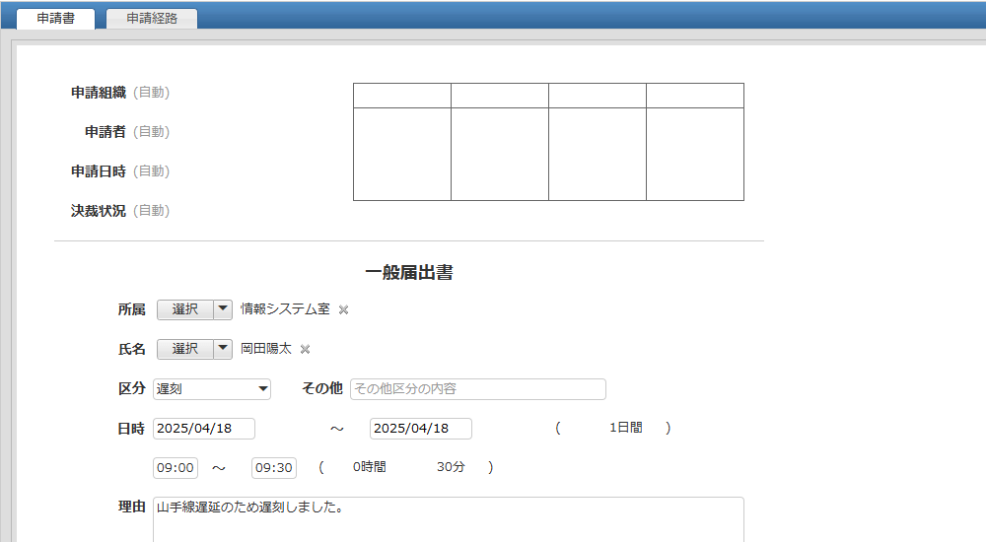Click inside the 理由 text area
This screenshot has height=542, width=986.
coord(448,519)
